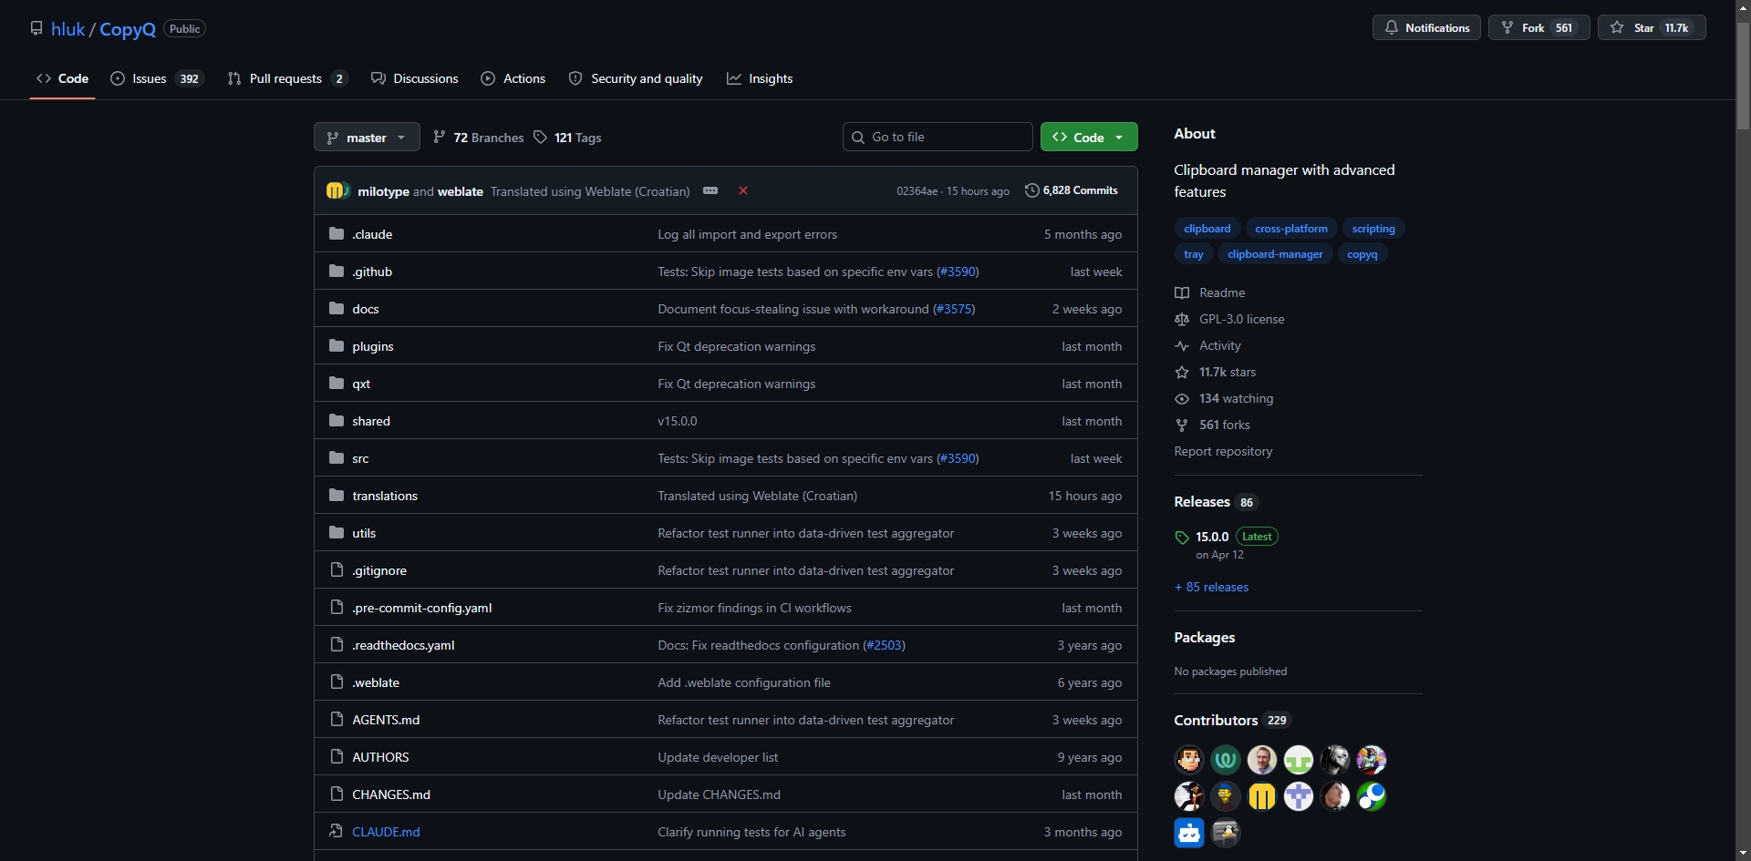Click the page vertical scrollbar
This screenshot has width=1751, height=861.
point(1743,77)
